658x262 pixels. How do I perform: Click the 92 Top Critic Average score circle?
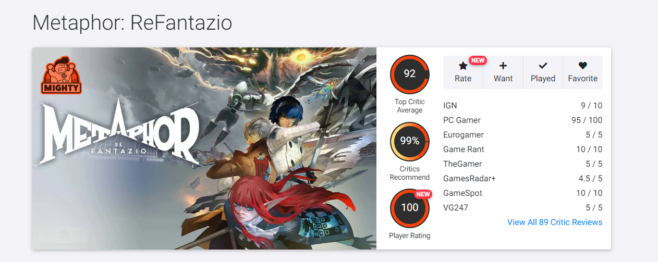[409, 74]
